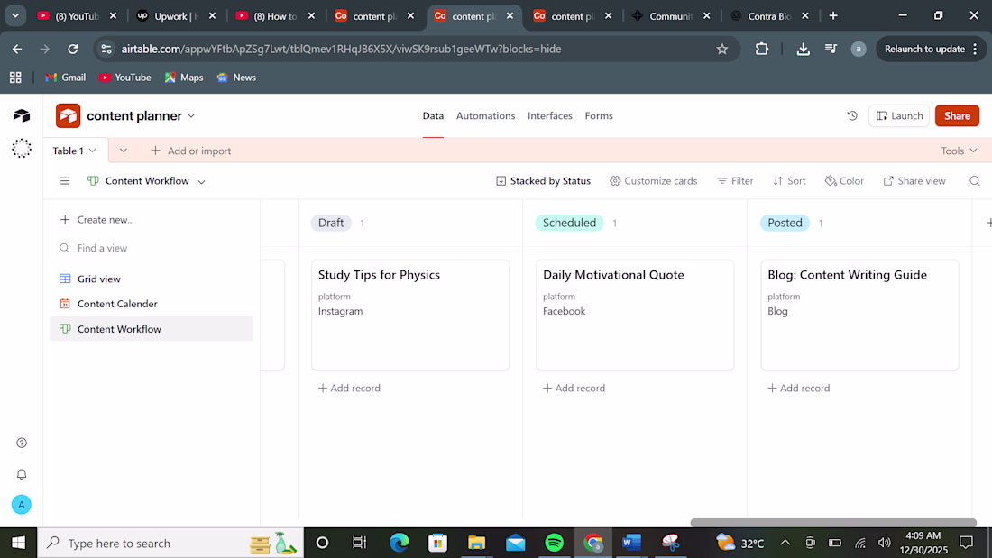Open Sort options

789,181
